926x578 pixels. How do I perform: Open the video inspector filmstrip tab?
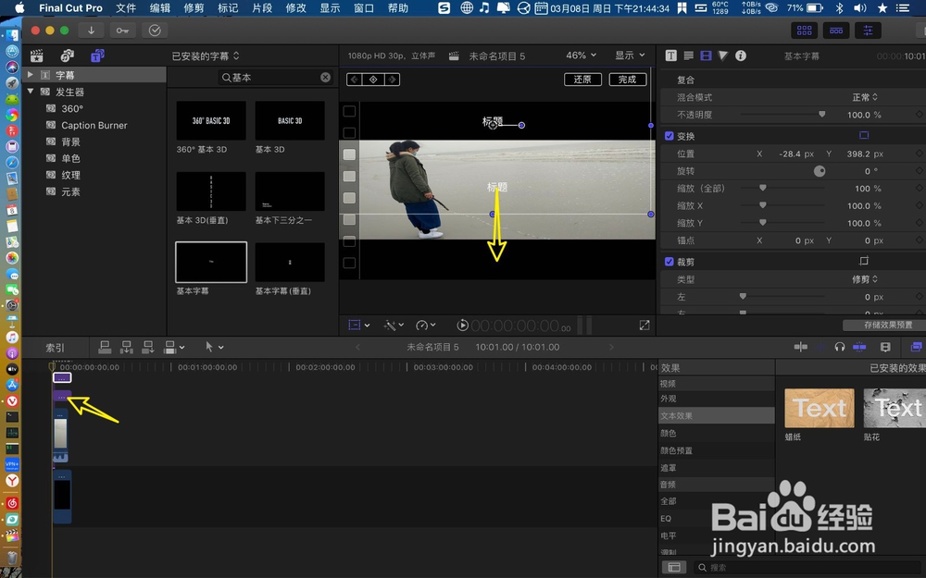tap(706, 55)
